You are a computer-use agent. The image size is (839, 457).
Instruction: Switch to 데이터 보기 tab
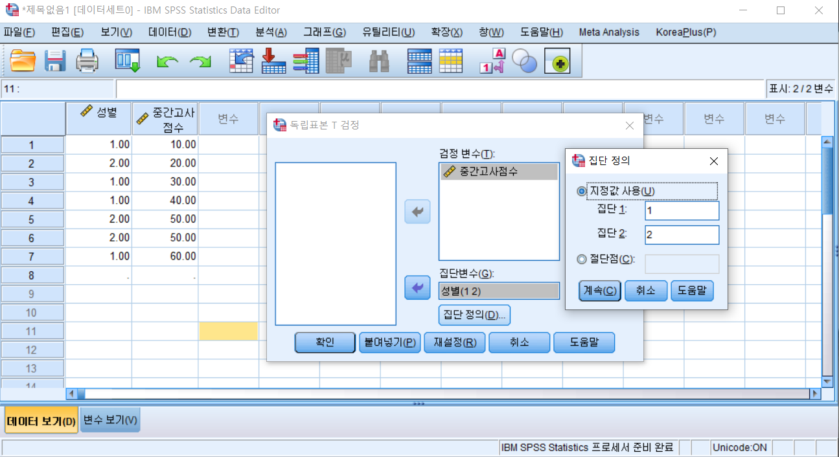[x=41, y=421]
